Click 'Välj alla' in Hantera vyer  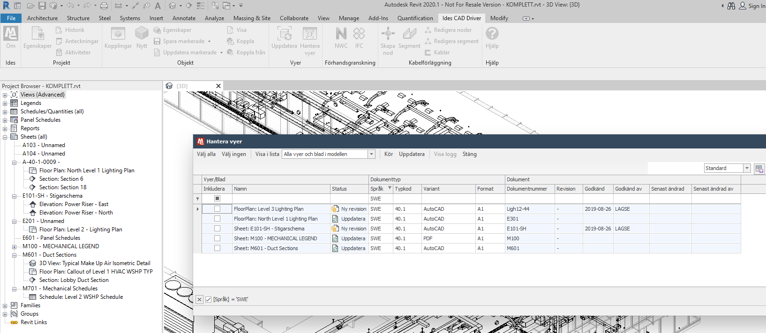point(206,154)
